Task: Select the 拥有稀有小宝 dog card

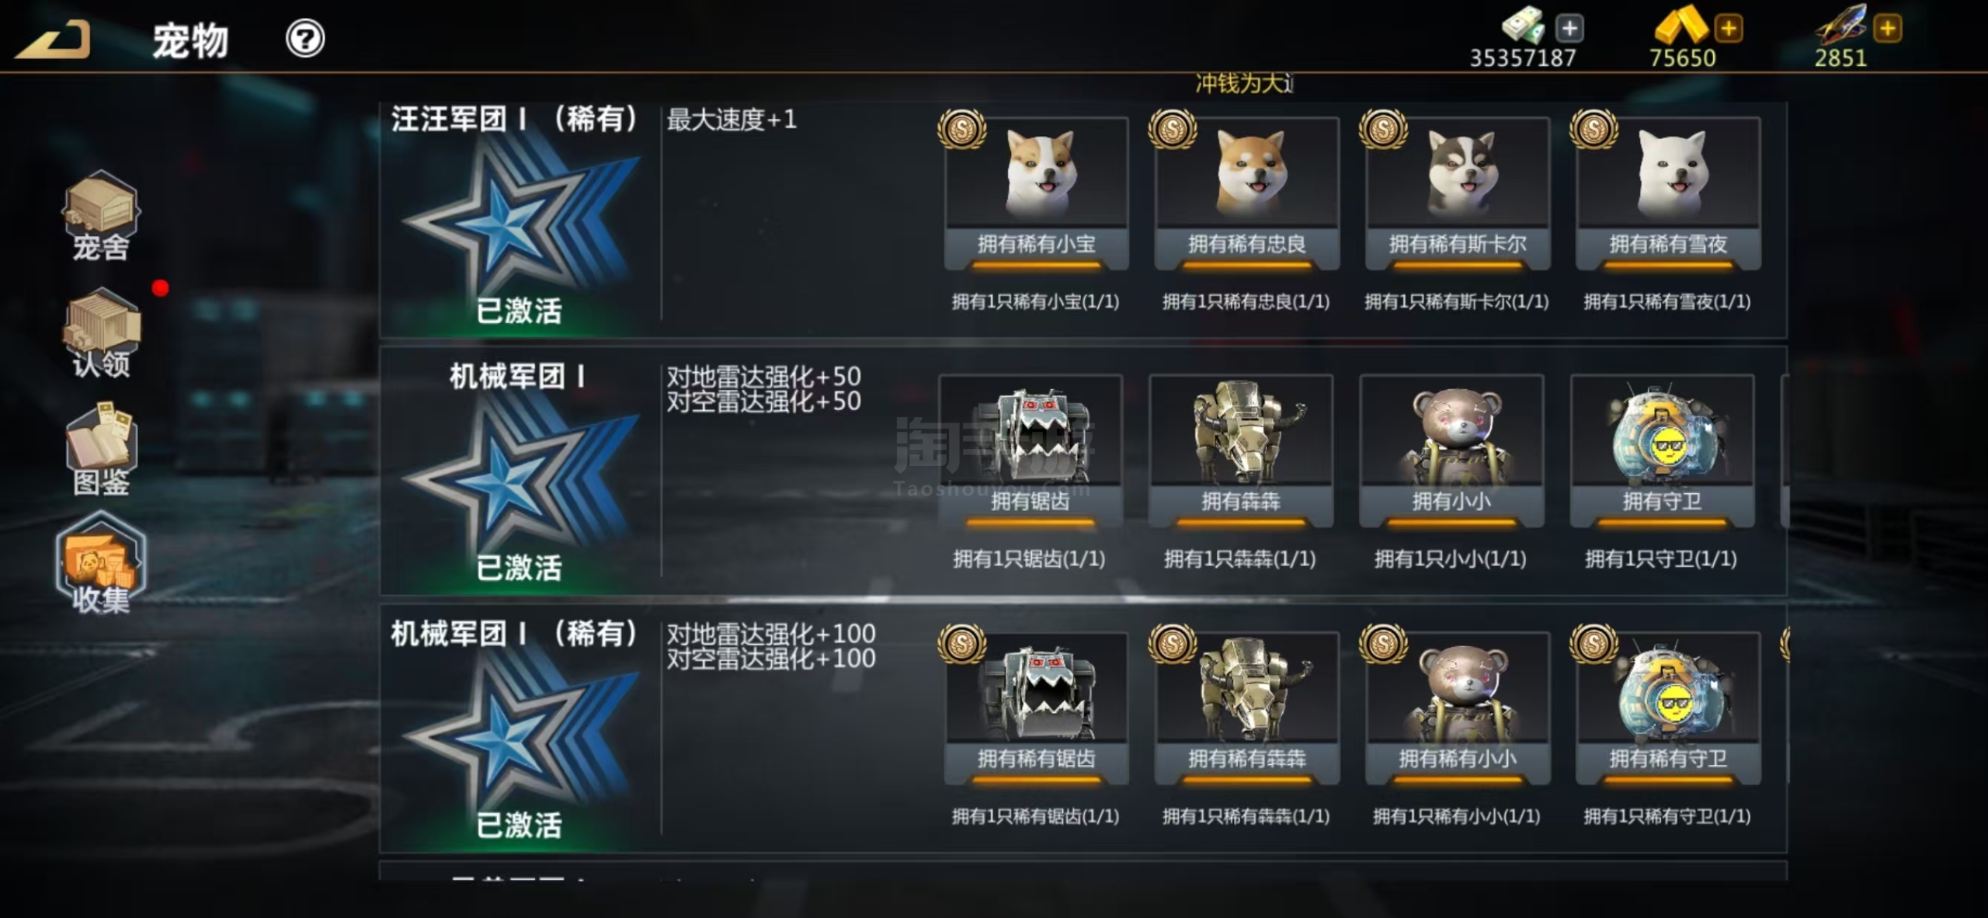Action: click(1037, 193)
